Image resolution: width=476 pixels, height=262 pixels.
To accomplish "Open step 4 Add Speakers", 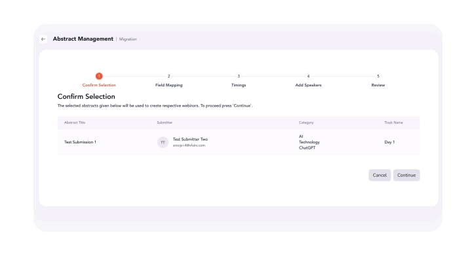I will pos(308,76).
